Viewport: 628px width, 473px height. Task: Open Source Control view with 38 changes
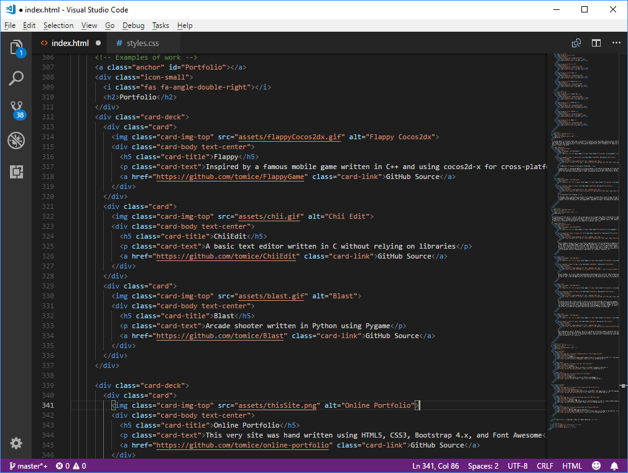coord(16,110)
